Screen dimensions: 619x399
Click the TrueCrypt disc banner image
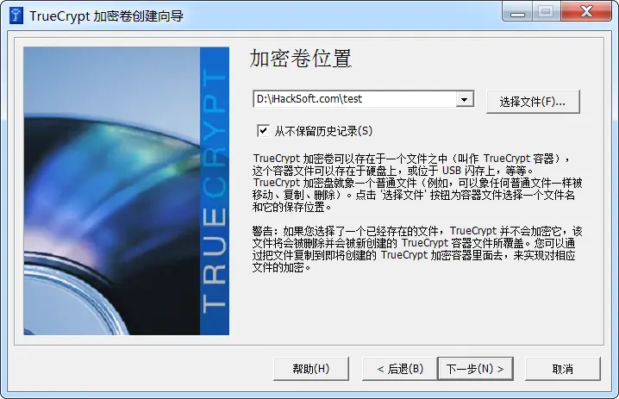coord(127,191)
